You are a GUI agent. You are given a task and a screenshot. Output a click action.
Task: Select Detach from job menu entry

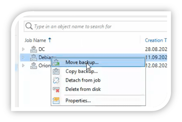pyautogui.click(x=83, y=80)
